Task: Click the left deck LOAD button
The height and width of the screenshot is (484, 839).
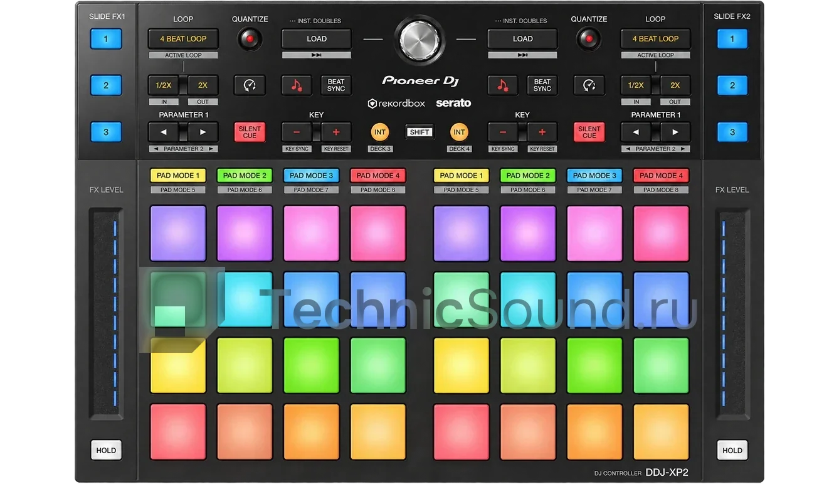Action: 317,39
